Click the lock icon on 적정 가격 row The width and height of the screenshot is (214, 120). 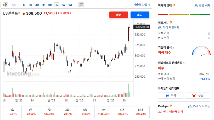[209, 33]
